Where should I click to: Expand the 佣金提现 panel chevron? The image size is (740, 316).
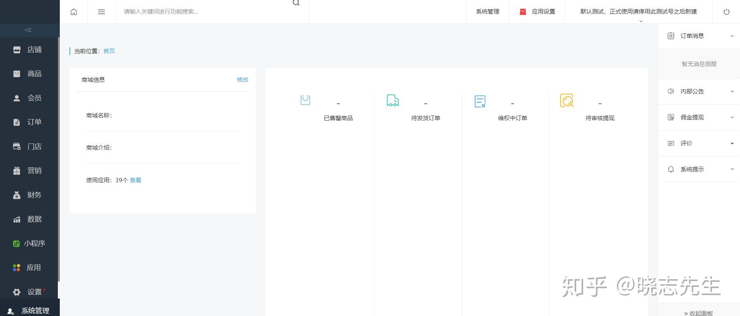click(732, 117)
